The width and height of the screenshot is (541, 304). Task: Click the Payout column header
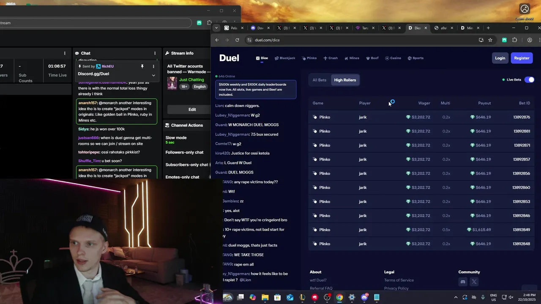pyautogui.click(x=484, y=103)
